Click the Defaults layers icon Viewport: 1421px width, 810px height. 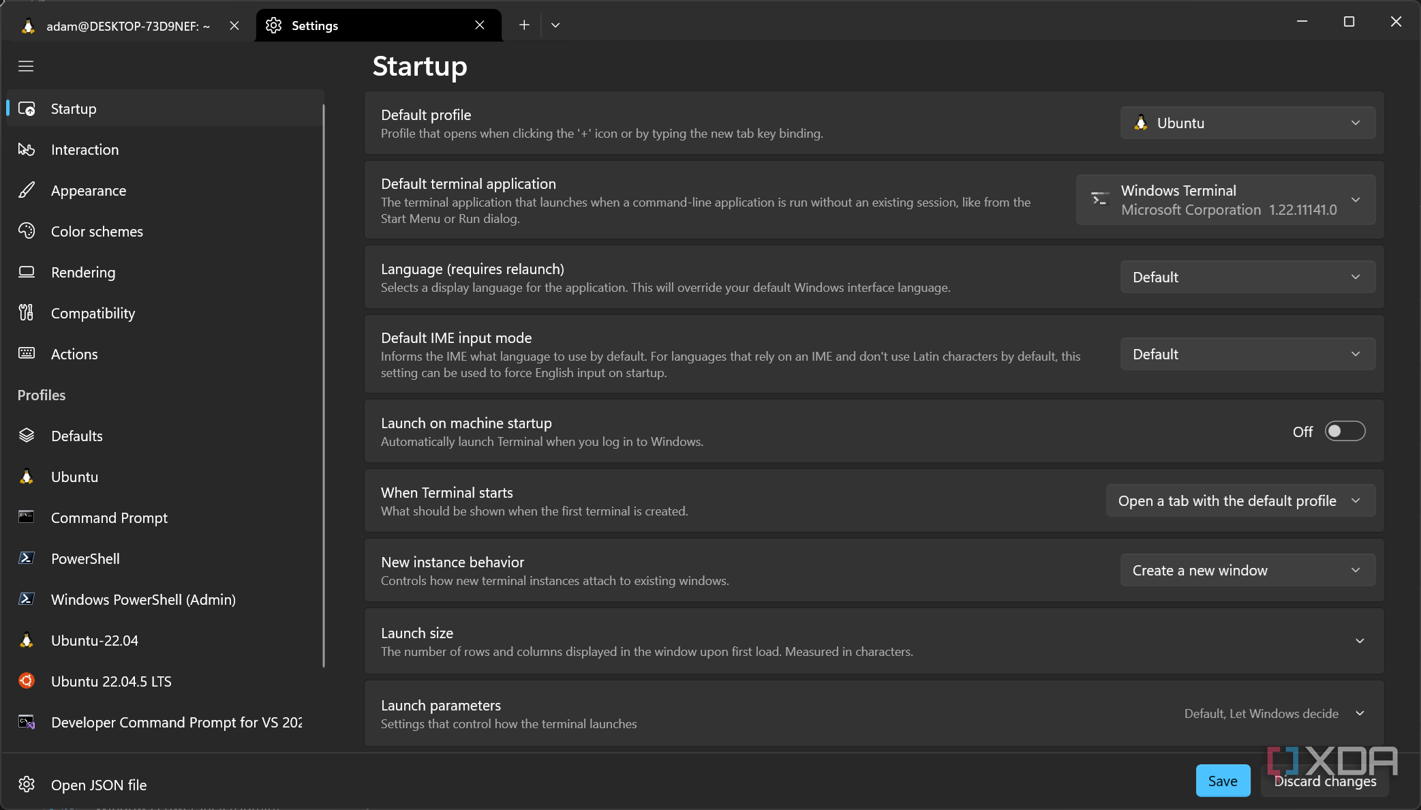point(27,436)
